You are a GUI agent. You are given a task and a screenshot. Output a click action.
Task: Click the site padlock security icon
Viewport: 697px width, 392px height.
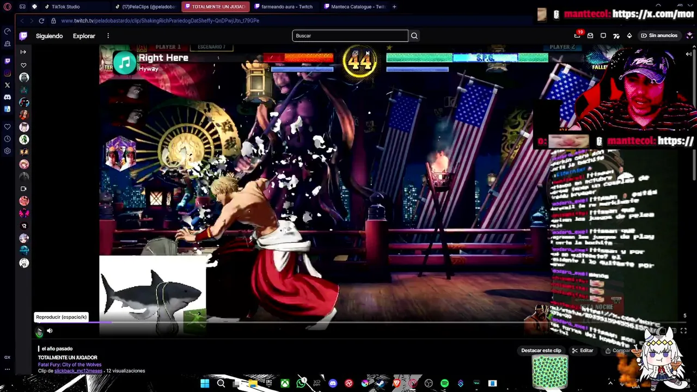[x=53, y=21]
